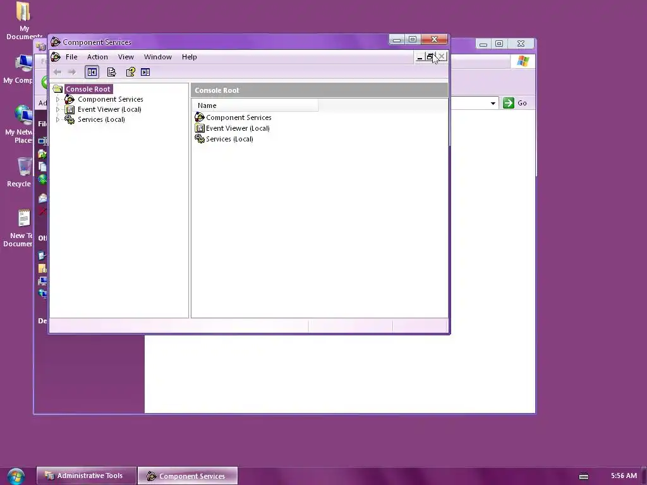Click the Component Services icon in the tree

pos(70,99)
